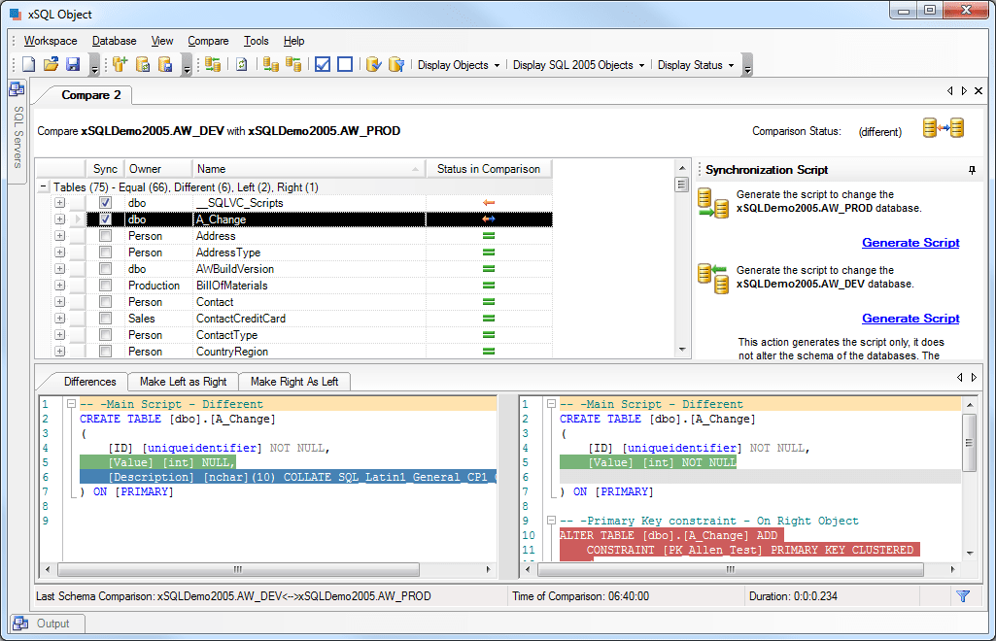This screenshot has height=641, width=996.
Task: Click the compare databases toolbar icon
Action: click(213, 64)
